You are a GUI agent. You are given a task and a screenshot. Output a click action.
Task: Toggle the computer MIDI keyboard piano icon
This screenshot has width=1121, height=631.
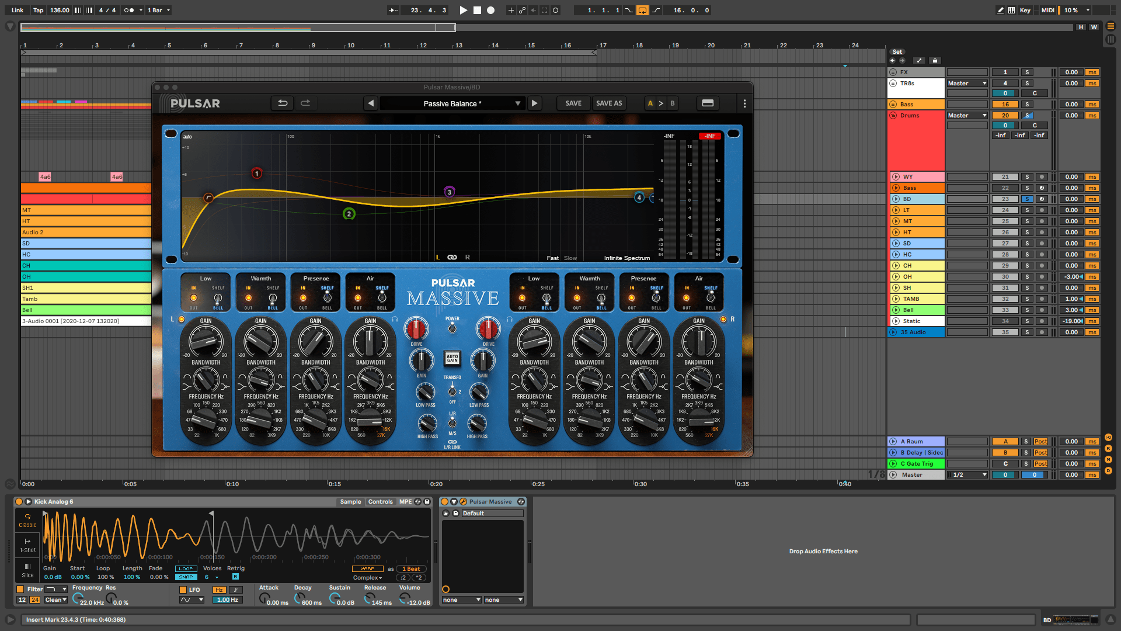1011,10
